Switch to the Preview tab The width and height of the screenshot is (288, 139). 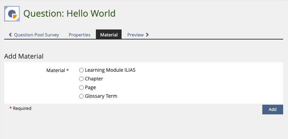point(135,35)
